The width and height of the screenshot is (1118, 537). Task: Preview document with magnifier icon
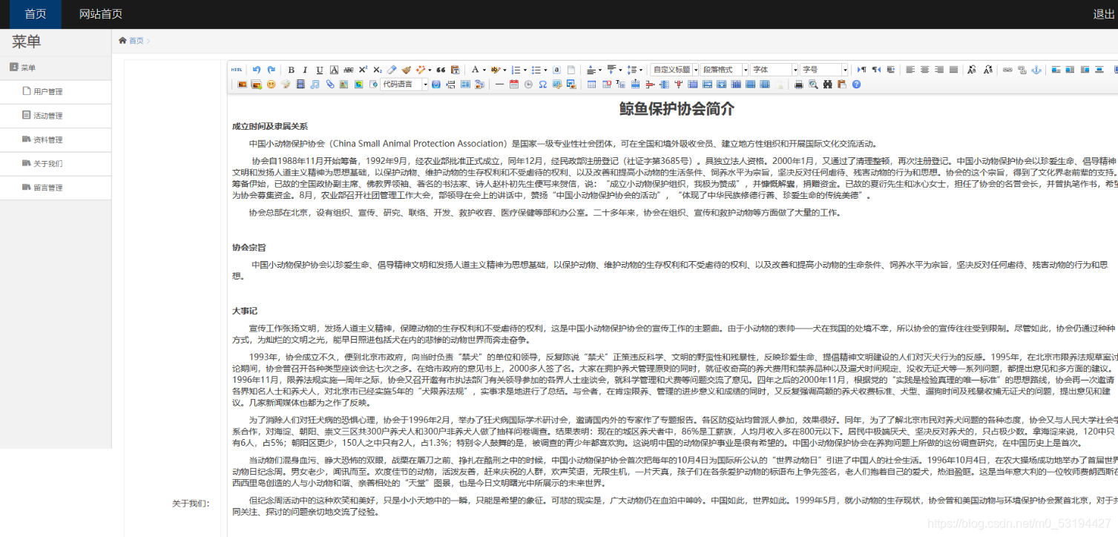pos(813,84)
